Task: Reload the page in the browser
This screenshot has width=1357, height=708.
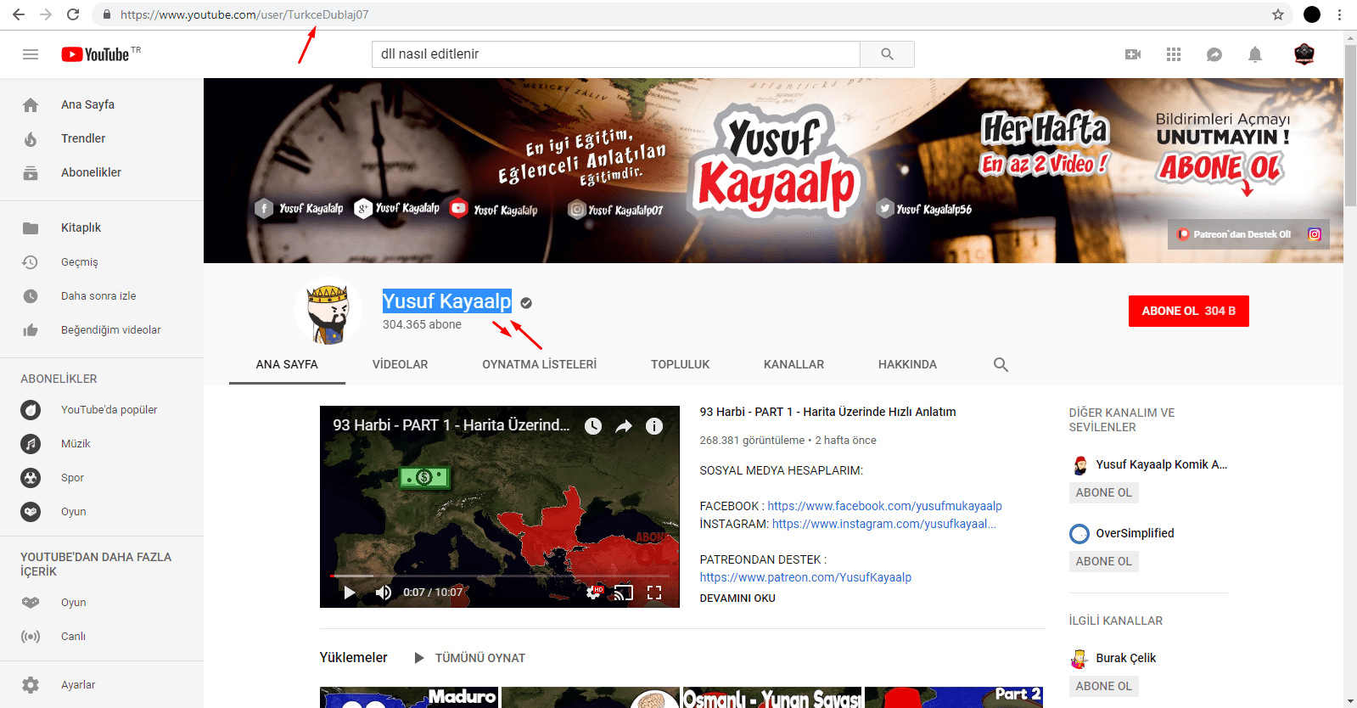Action: (x=73, y=14)
